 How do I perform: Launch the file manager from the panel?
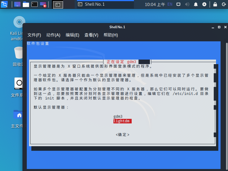pos(26,4)
